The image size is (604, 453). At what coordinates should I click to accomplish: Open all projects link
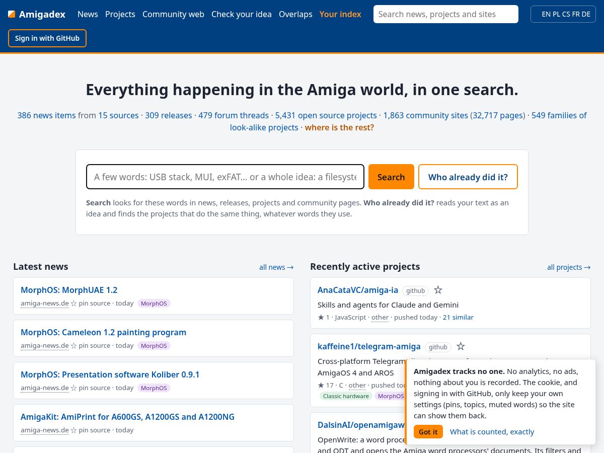click(x=569, y=267)
